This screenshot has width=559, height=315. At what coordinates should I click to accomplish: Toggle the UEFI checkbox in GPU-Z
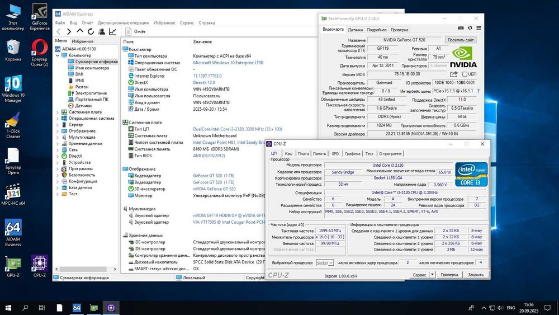[465, 74]
